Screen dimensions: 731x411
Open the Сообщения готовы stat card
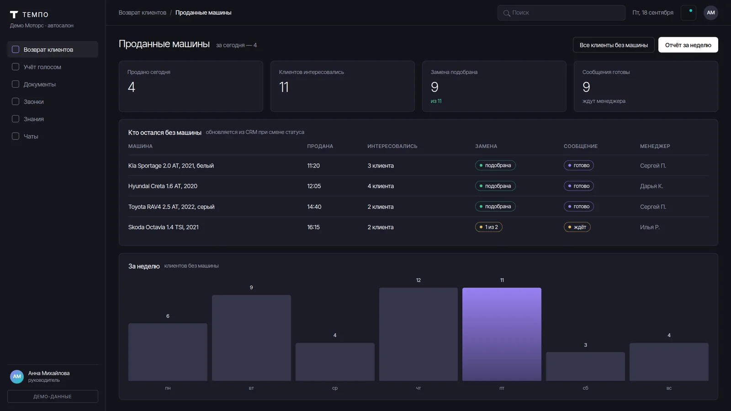(646, 86)
